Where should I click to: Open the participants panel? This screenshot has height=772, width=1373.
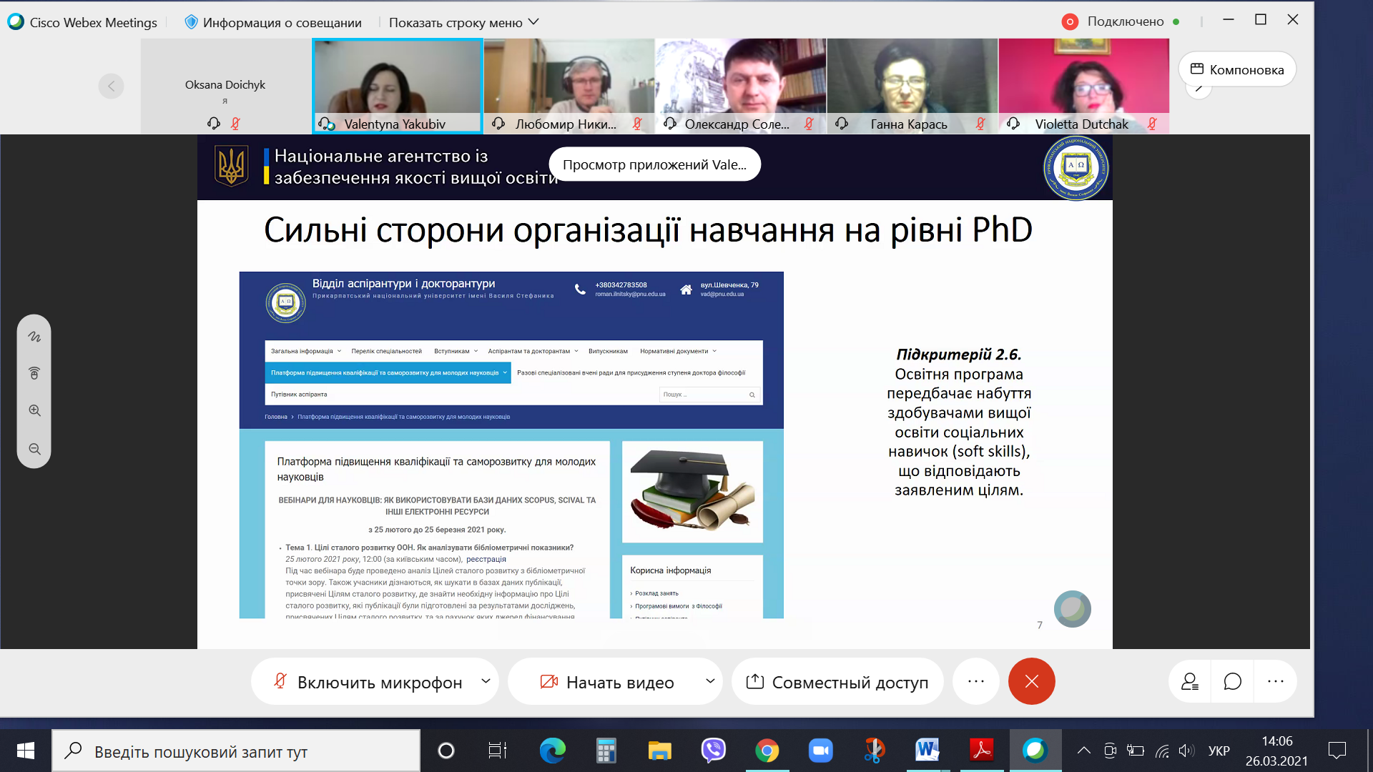coord(1190,682)
